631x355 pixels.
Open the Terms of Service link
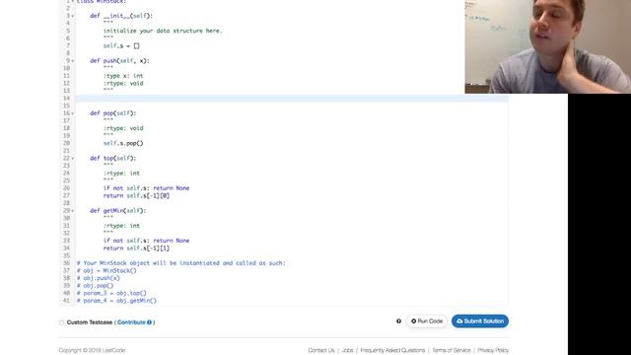[x=452, y=351]
